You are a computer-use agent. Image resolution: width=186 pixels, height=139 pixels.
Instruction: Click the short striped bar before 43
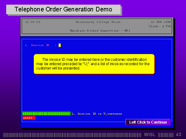166,135
